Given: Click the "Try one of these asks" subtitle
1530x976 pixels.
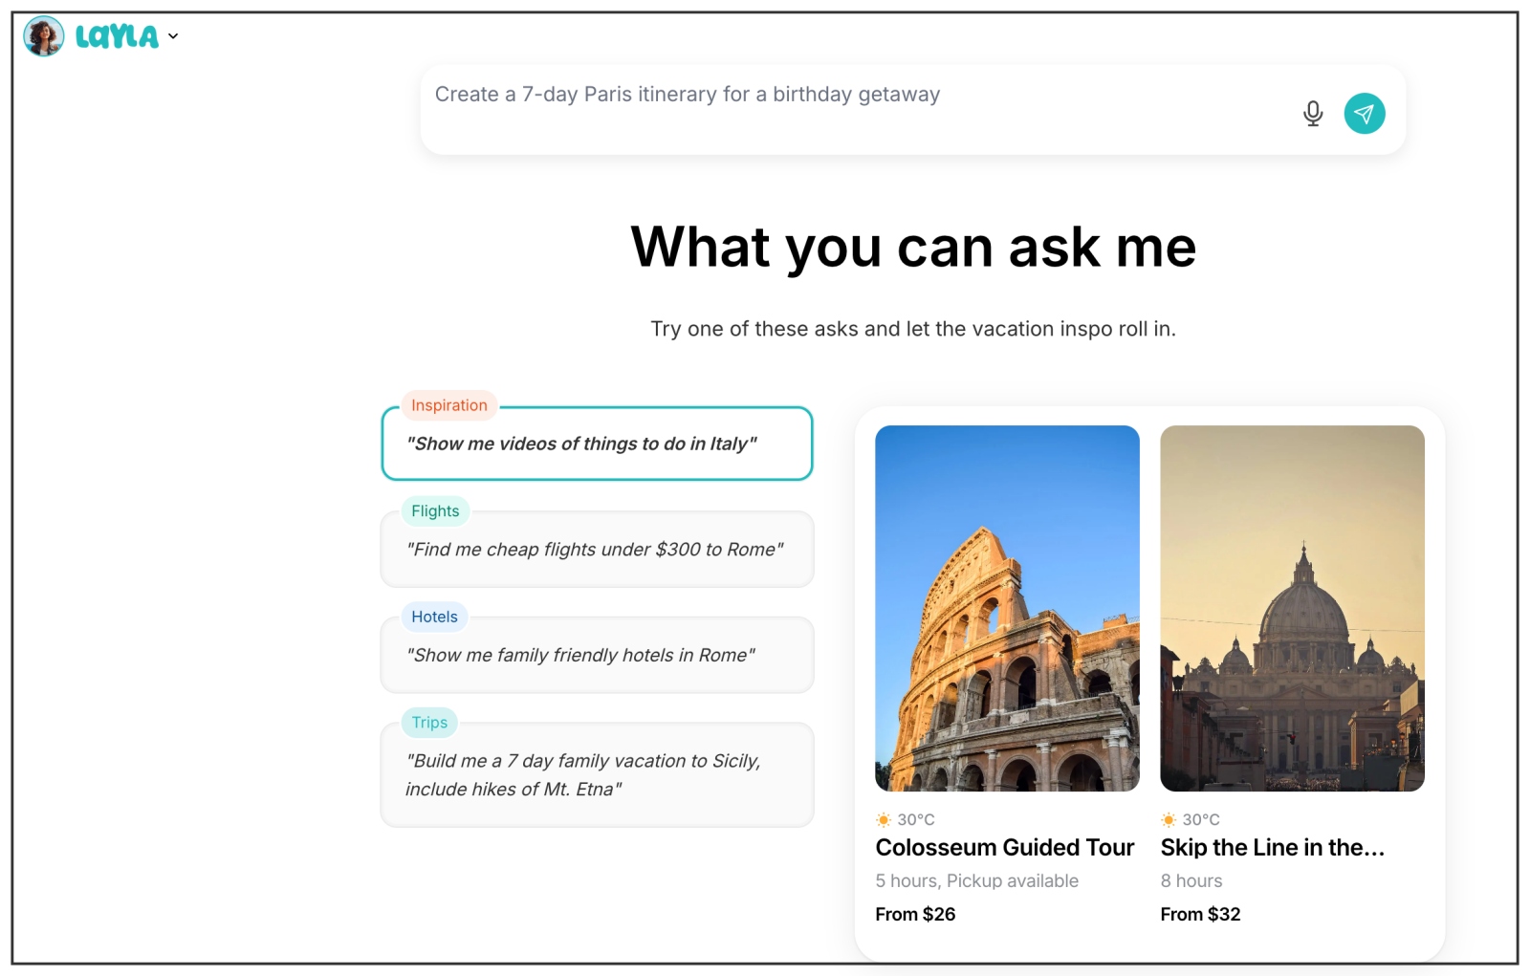Looking at the screenshot, I should [913, 329].
